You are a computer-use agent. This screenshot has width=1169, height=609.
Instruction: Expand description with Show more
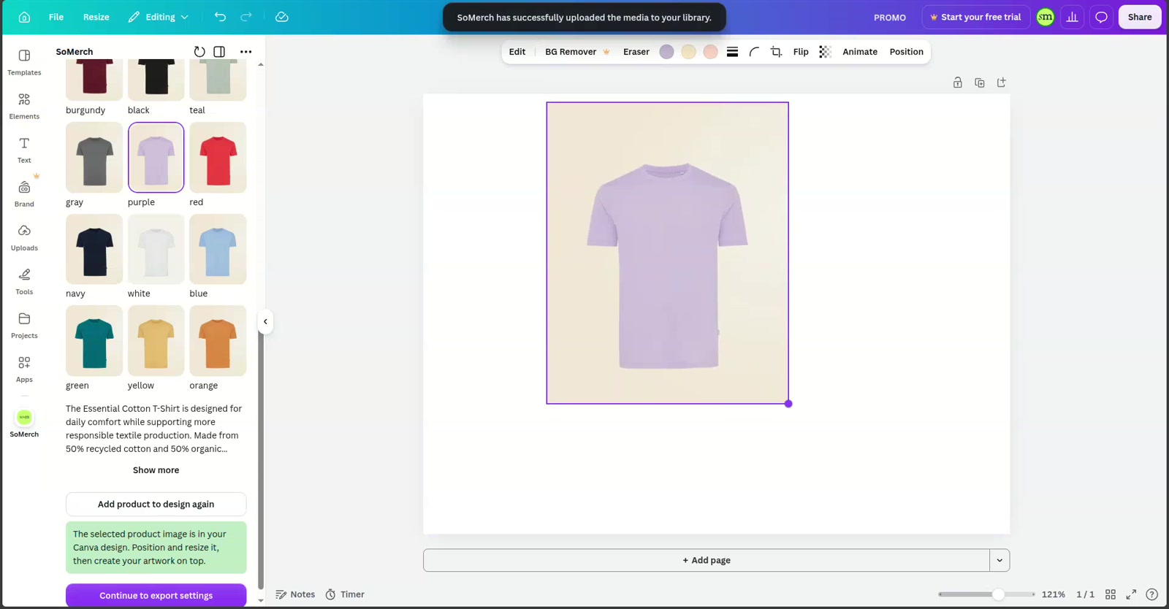156,470
